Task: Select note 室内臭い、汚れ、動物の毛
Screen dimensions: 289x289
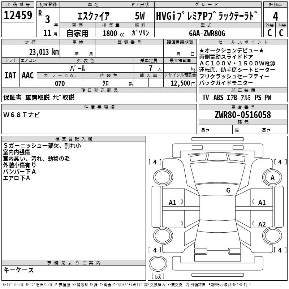Action: coord(36,159)
